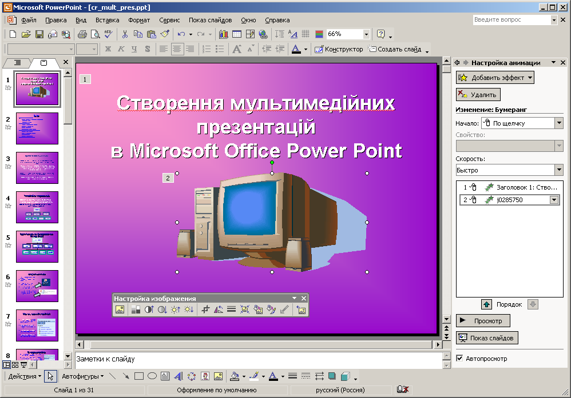571x398 pixels.
Task: Undo the last action
Action: 181,34
